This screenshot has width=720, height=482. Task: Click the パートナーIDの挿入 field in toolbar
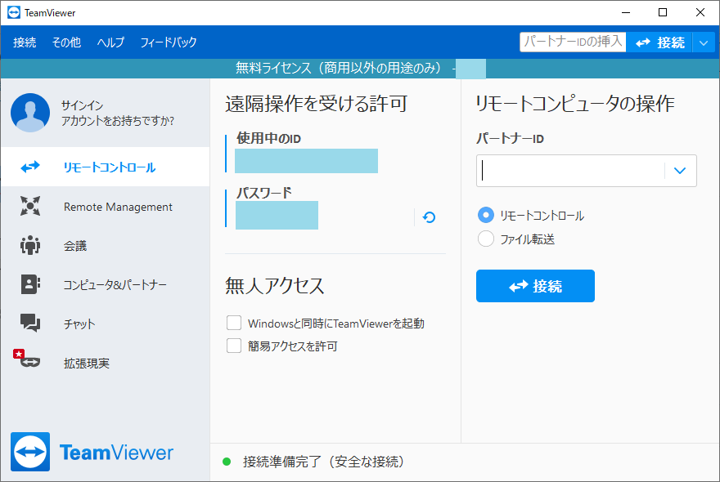coord(573,42)
